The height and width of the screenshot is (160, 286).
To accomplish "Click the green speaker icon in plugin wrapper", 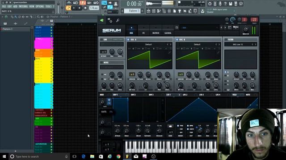I will click(x=102, y=20).
